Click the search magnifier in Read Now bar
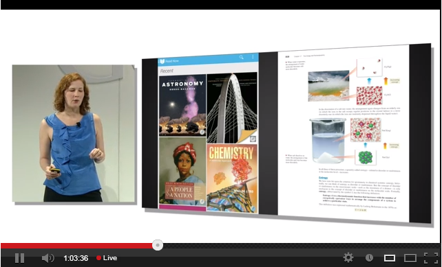 tap(241, 58)
